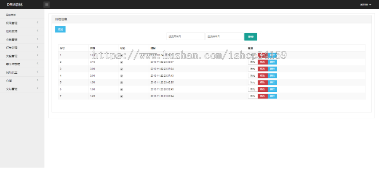Click the white action button in row 5
Screen dimensions: 379x176
point(253,83)
